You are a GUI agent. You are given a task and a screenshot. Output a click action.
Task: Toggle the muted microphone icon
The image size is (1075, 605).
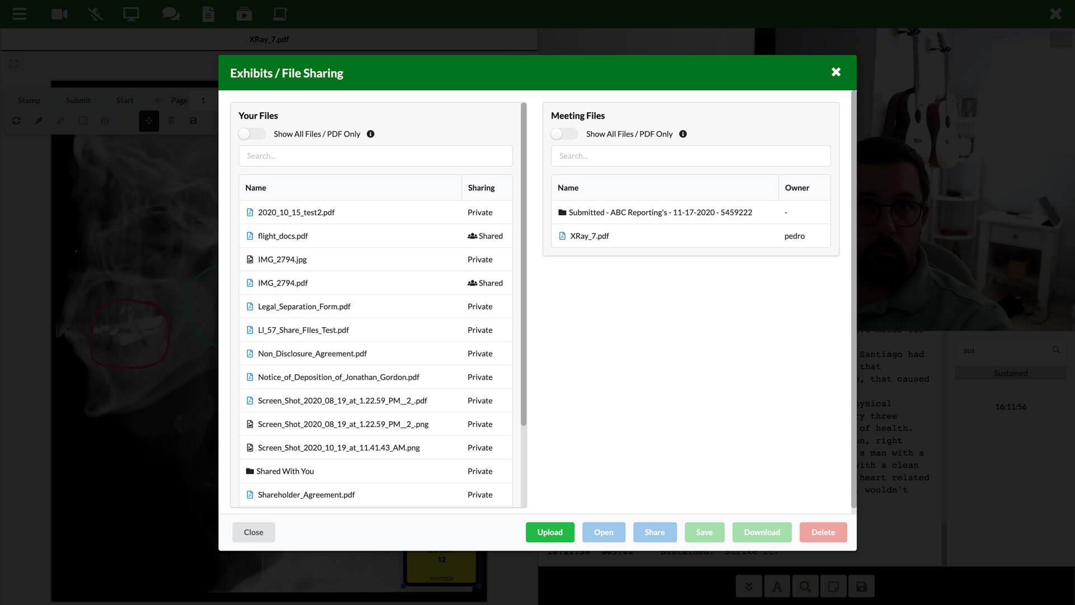(x=95, y=14)
